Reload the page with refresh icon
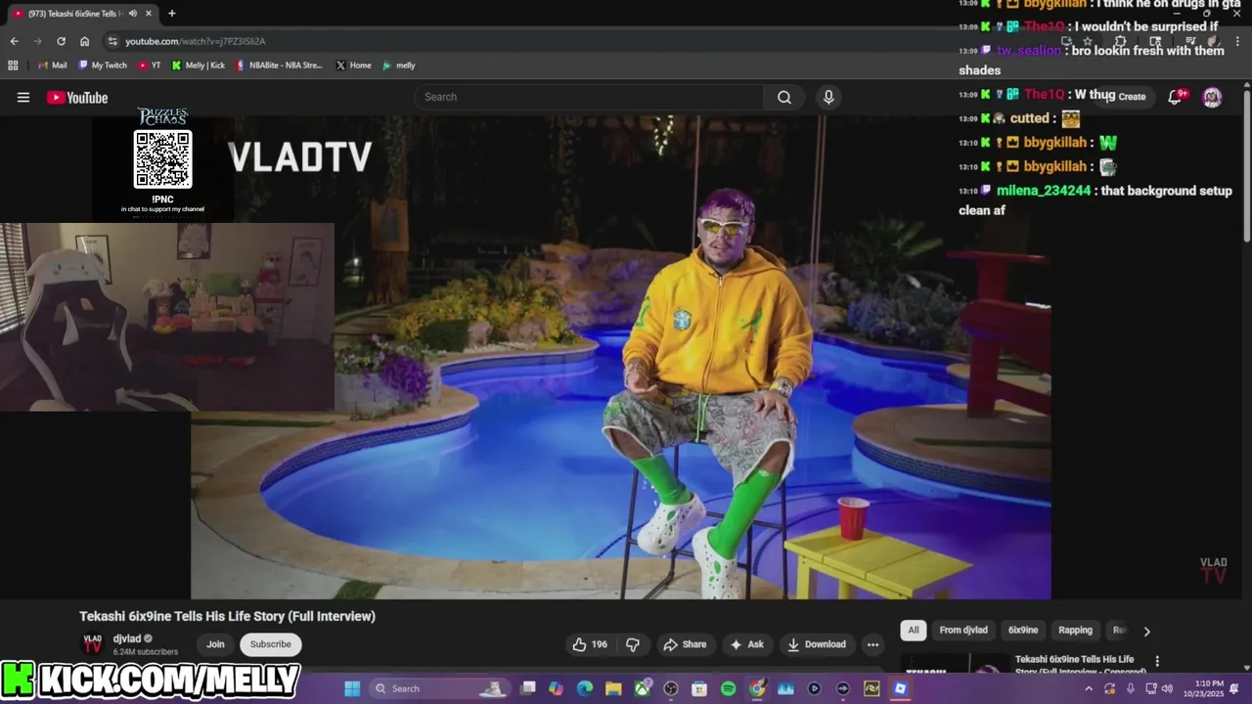Image resolution: width=1252 pixels, height=704 pixels. (x=61, y=41)
